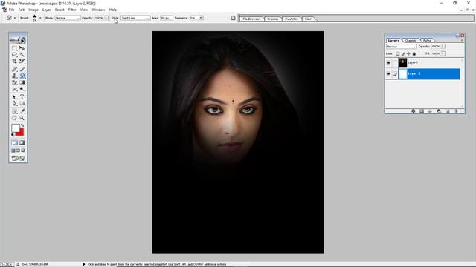Image resolution: width=476 pixels, height=267 pixels.
Task: Open the Style dropdown
Action: tap(135, 18)
